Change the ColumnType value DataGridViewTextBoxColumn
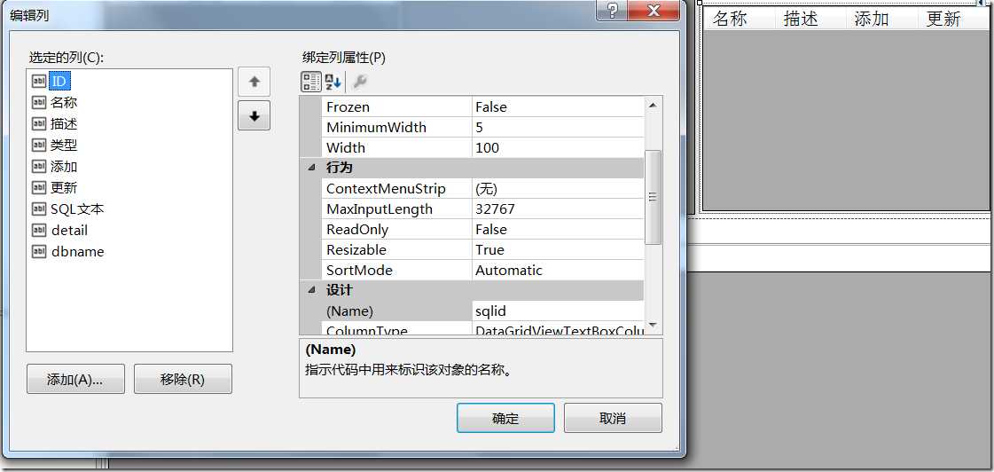Image resolution: width=994 pixels, height=472 pixels. (558, 329)
